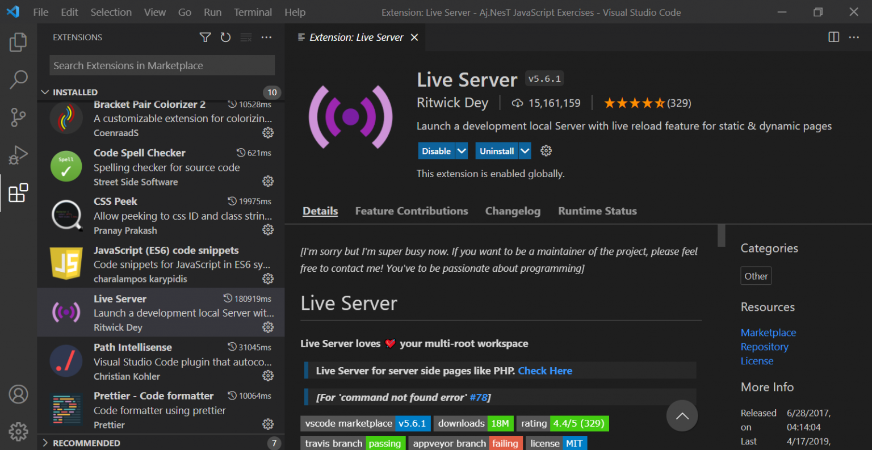Screen dimensions: 872x450
Task: Click the Uninstall button for Live Server
Action: [x=496, y=151]
